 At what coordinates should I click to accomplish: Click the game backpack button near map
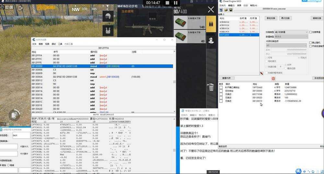click(14, 115)
